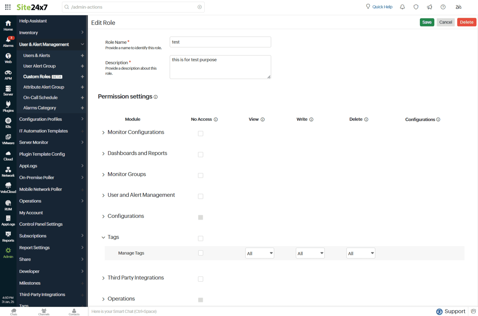This screenshot has height=316, width=478.
Task: Click the notifications bell icon
Action: coord(402,7)
